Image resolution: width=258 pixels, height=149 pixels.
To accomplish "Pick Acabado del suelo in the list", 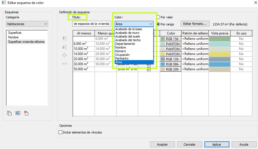I will point(127,36).
